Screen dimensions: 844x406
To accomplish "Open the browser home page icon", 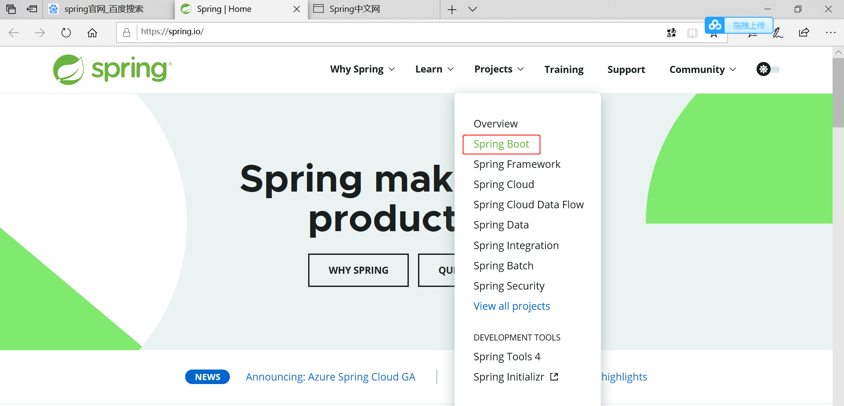I will pos(92,33).
